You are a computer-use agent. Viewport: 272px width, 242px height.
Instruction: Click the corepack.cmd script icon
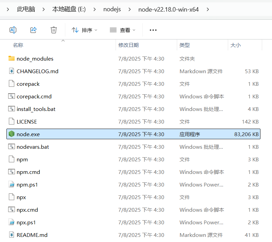(x=12, y=96)
